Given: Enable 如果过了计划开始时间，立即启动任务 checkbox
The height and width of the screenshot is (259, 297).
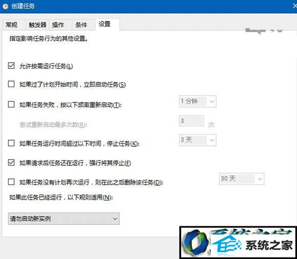Looking at the screenshot, I should (11, 84).
